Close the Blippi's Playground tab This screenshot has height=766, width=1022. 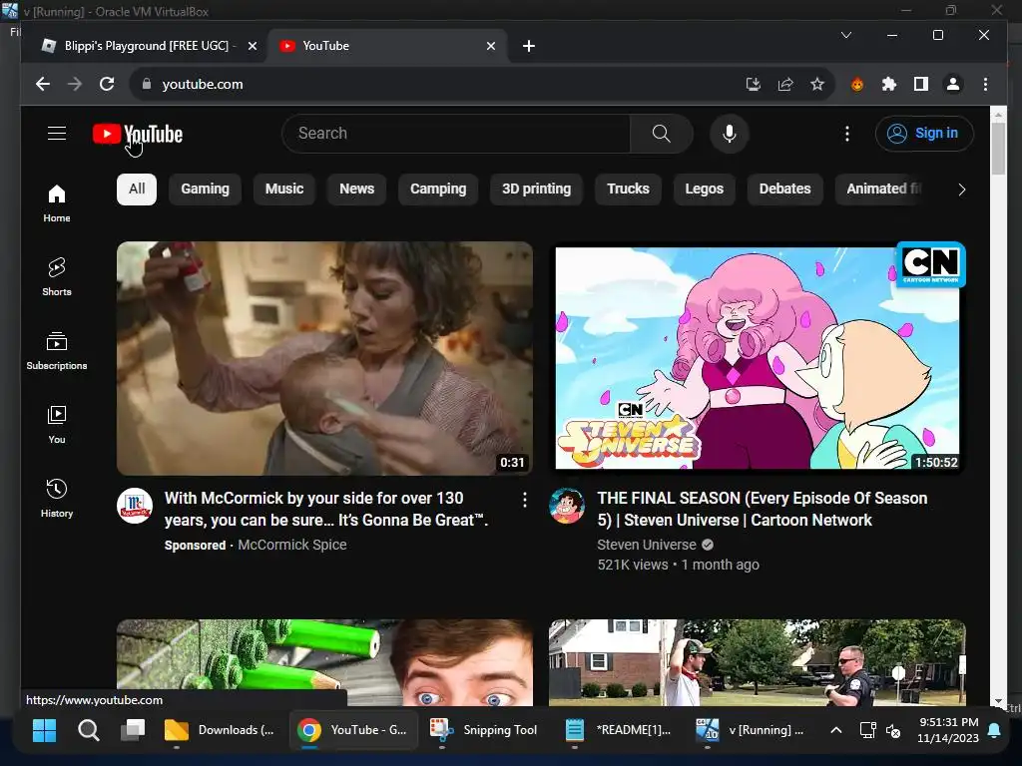coord(253,46)
